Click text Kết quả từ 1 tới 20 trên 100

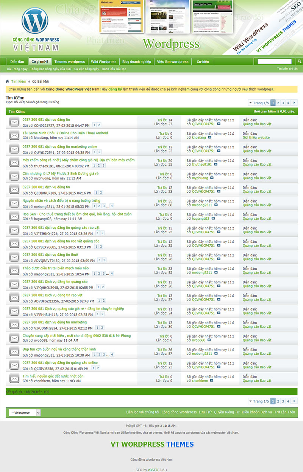click(x=27, y=392)
